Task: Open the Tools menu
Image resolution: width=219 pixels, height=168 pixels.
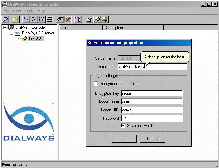Action: [29, 11]
